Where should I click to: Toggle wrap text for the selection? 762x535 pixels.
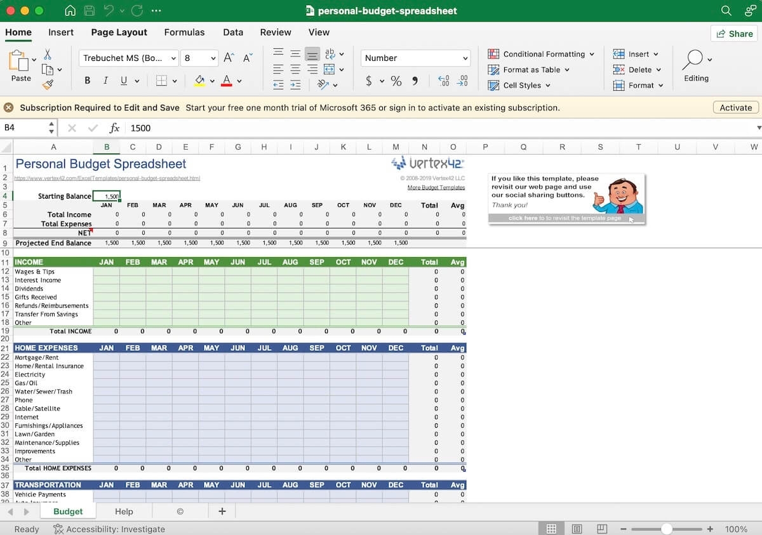pyautogui.click(x=330, y=55)
